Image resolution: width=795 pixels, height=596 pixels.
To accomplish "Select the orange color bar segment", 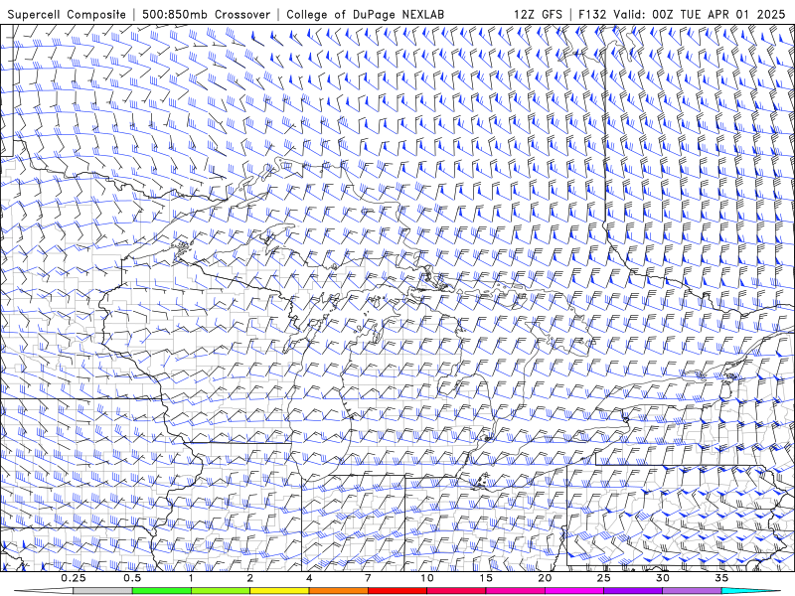I will coord(338,591).
